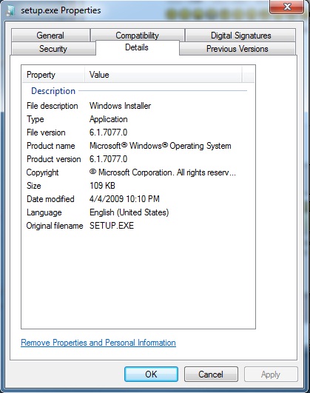Open the Compatibility tab
This screenshot has width=310, height=393.
coord(138,35)
